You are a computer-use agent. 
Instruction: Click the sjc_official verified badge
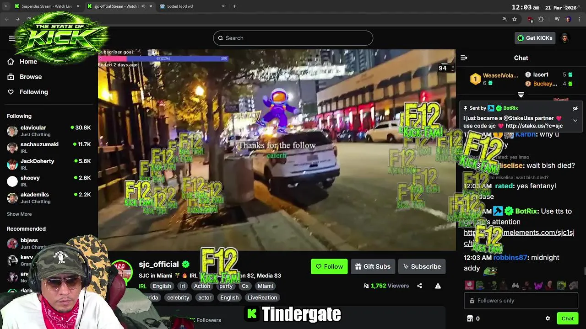pos(185,264)
